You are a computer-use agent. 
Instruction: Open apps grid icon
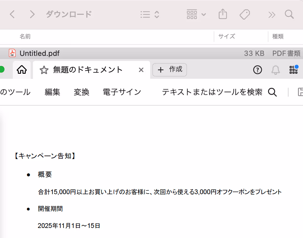click(x=294, y=70)
